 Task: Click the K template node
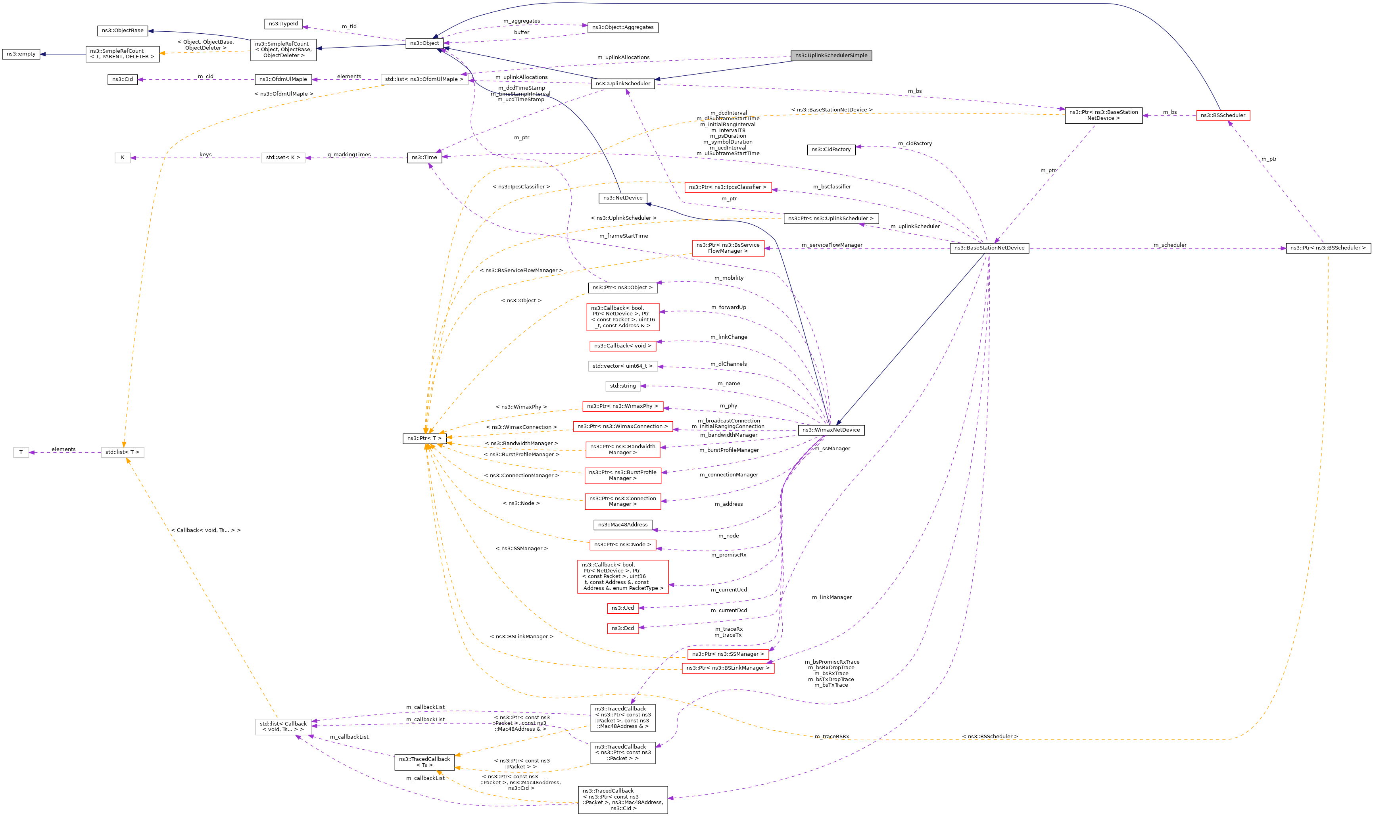(x=123, y=158)
